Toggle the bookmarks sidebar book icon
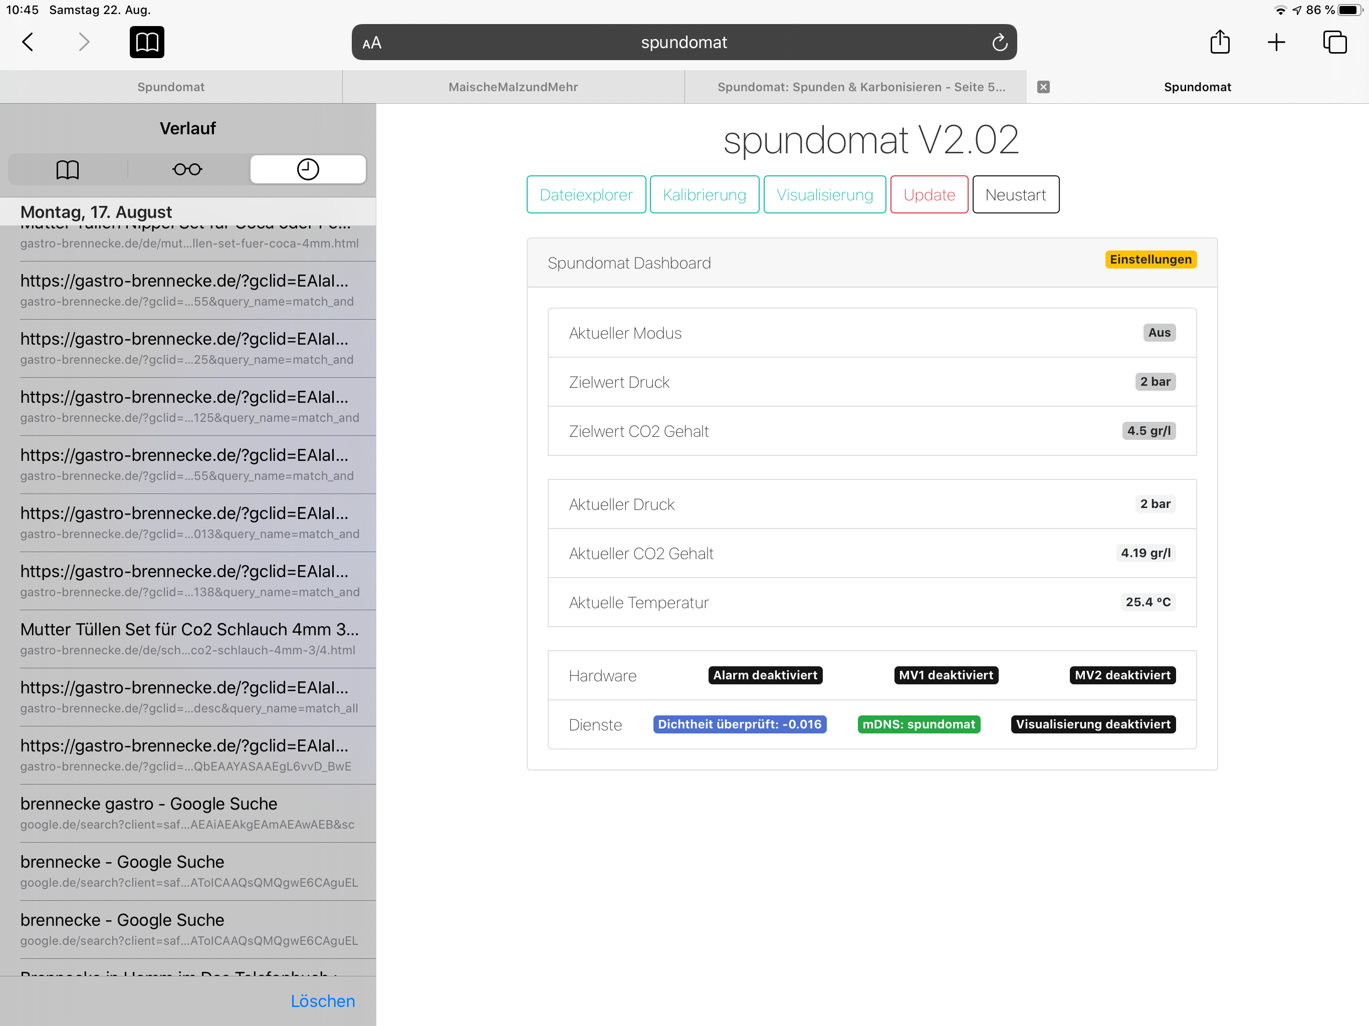Image resolution: width=1369 pixels, height=1026 pixels. (x=147, y=42)
